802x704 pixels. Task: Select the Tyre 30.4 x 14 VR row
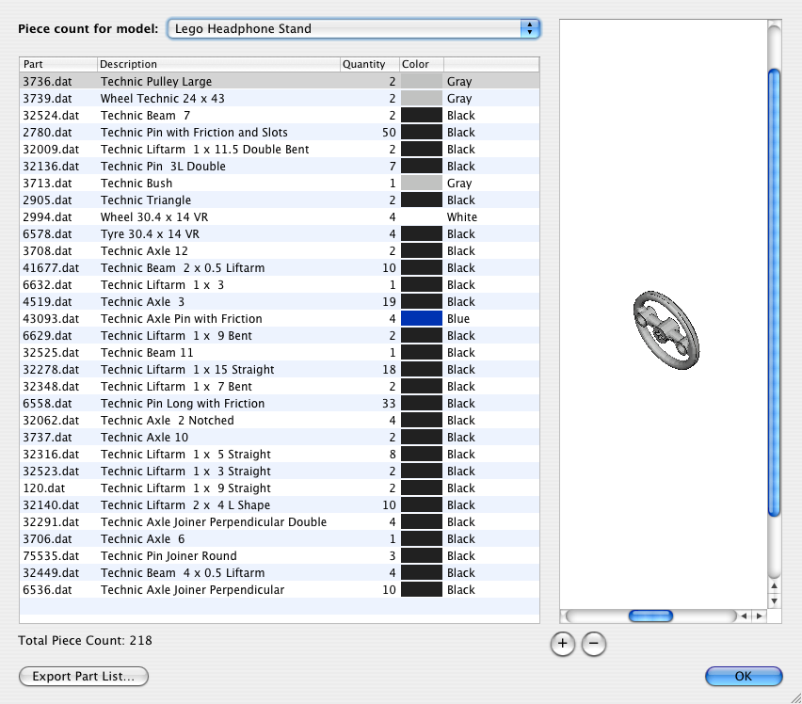click(x=280, y=233)
